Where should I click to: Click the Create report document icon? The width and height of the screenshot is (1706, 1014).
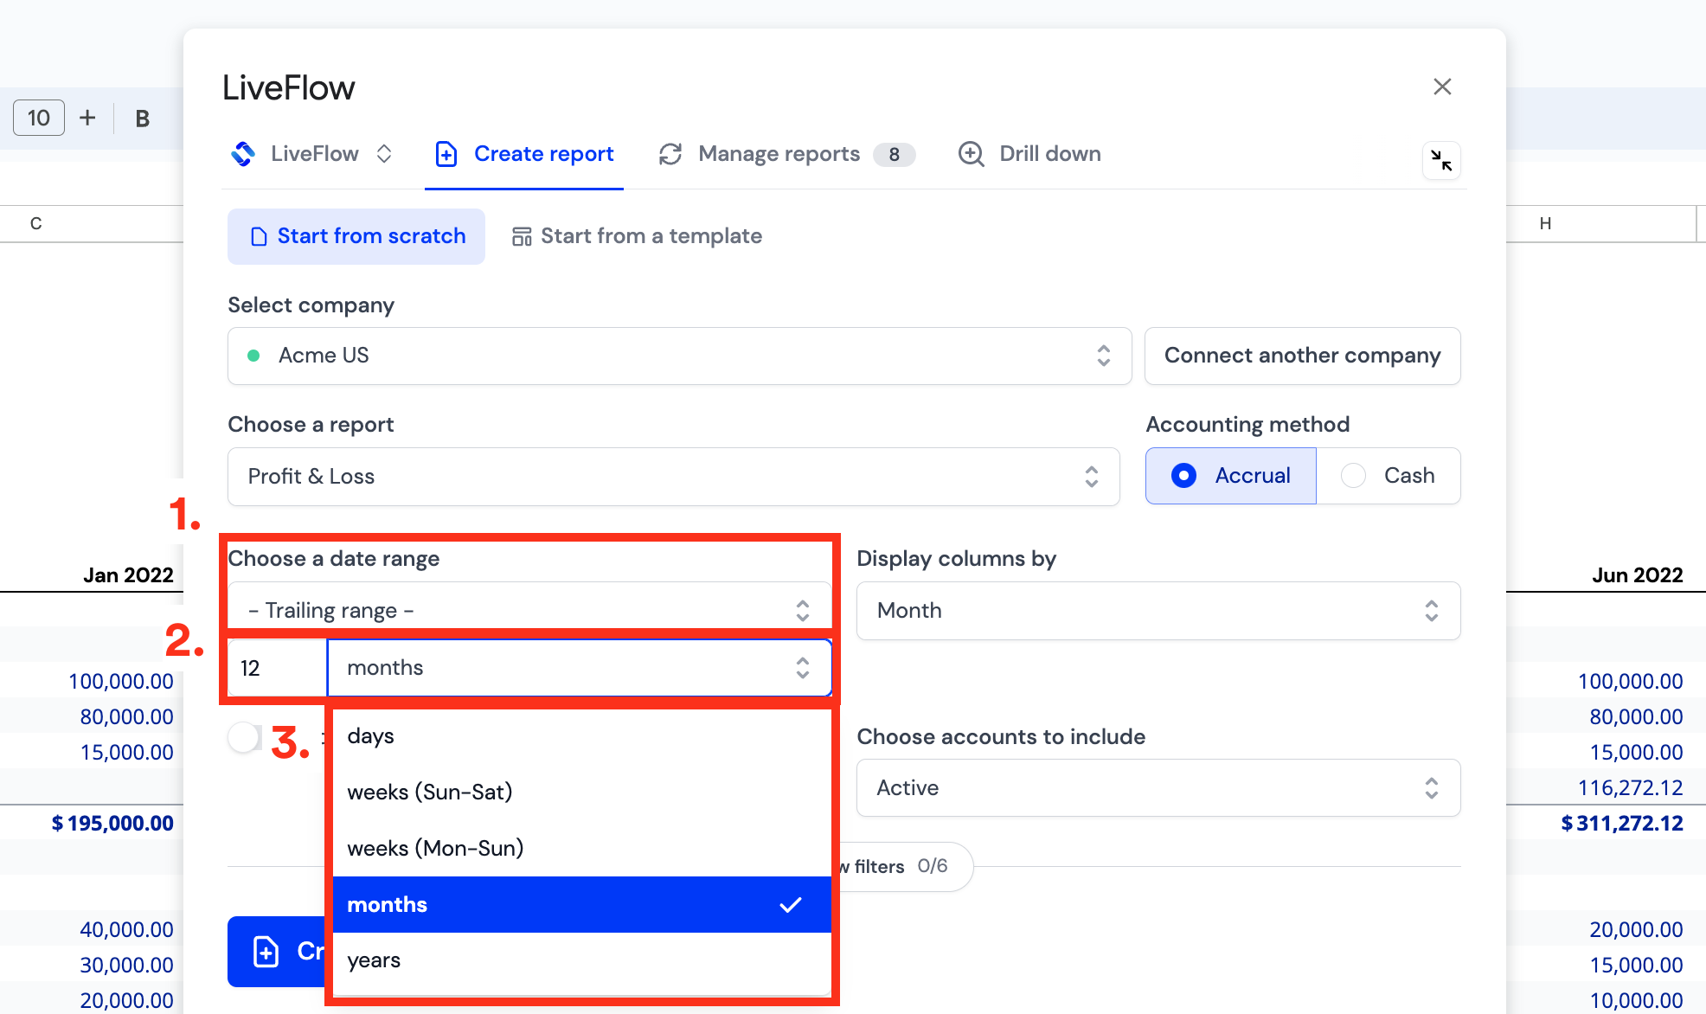446,154
